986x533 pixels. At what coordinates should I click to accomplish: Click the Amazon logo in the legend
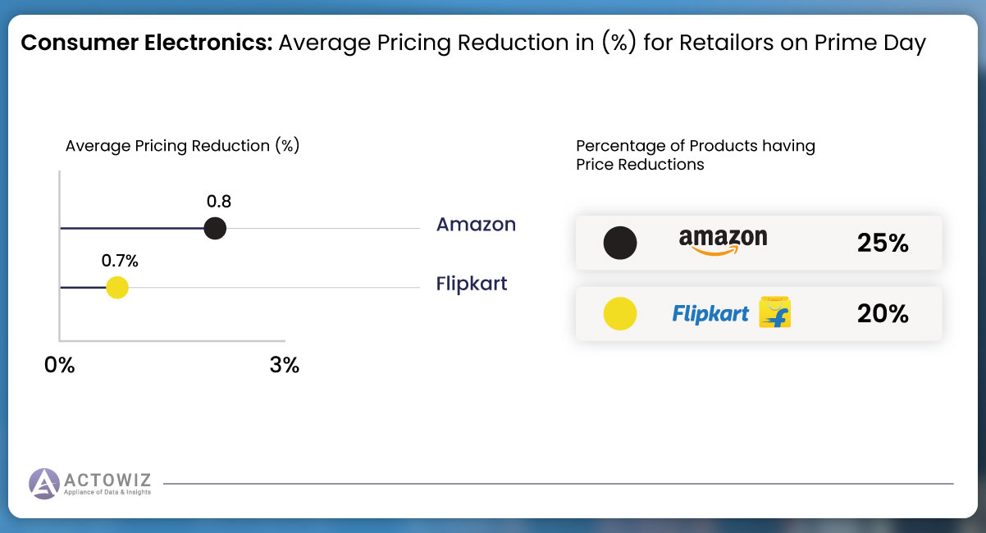click(723, 242)
